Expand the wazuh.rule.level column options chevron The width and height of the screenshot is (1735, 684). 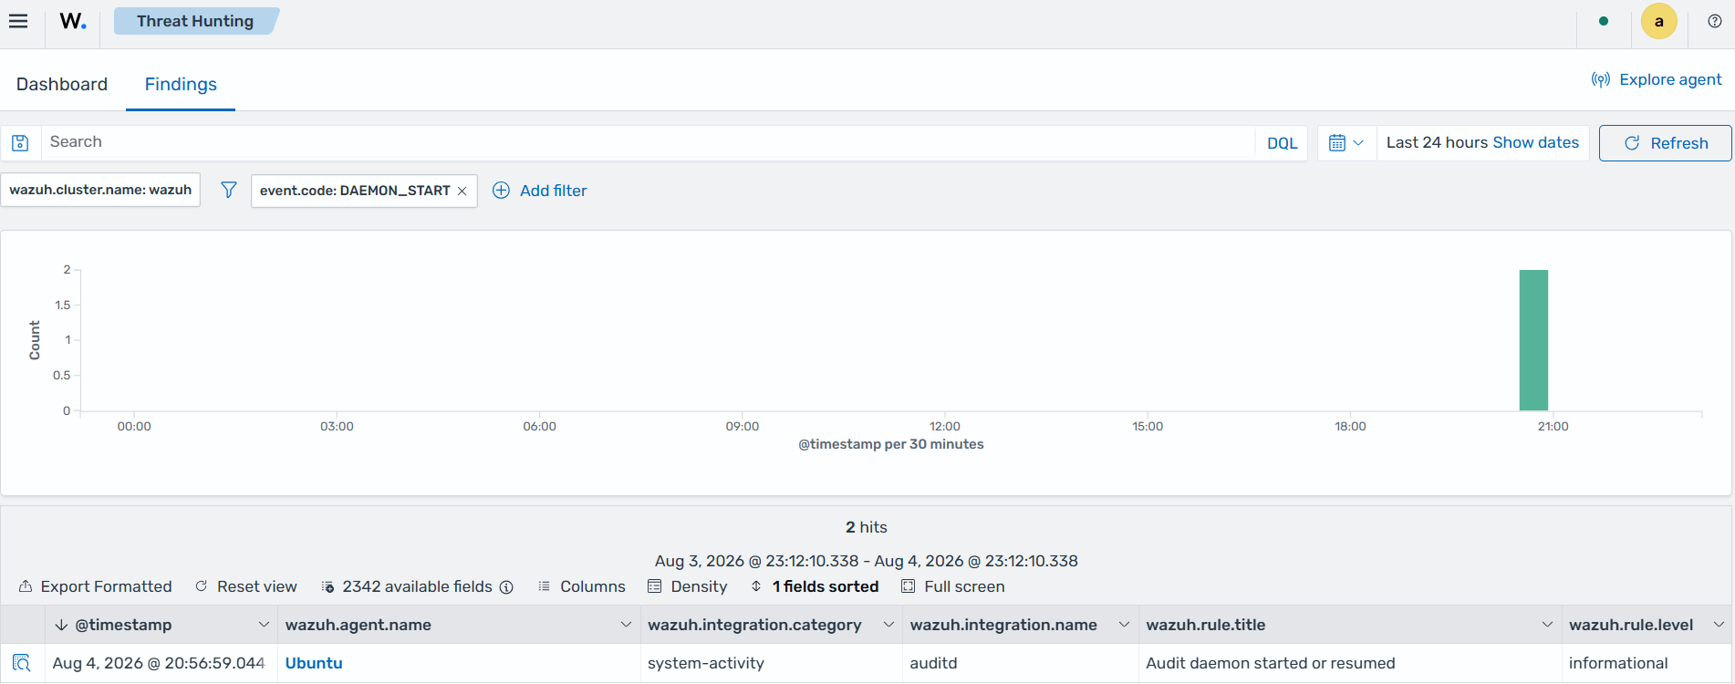(x=1719, y=625)
